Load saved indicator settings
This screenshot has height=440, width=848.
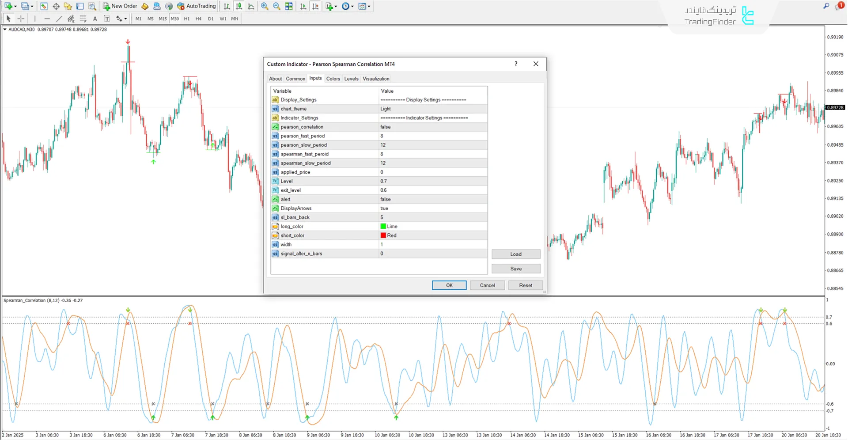tap(515, 254)
